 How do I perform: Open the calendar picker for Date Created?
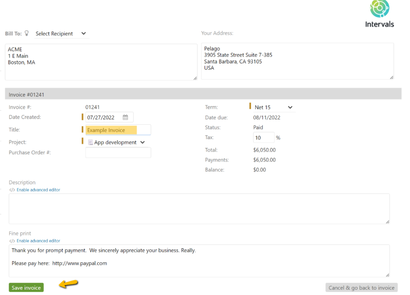(x=126, y=117)
